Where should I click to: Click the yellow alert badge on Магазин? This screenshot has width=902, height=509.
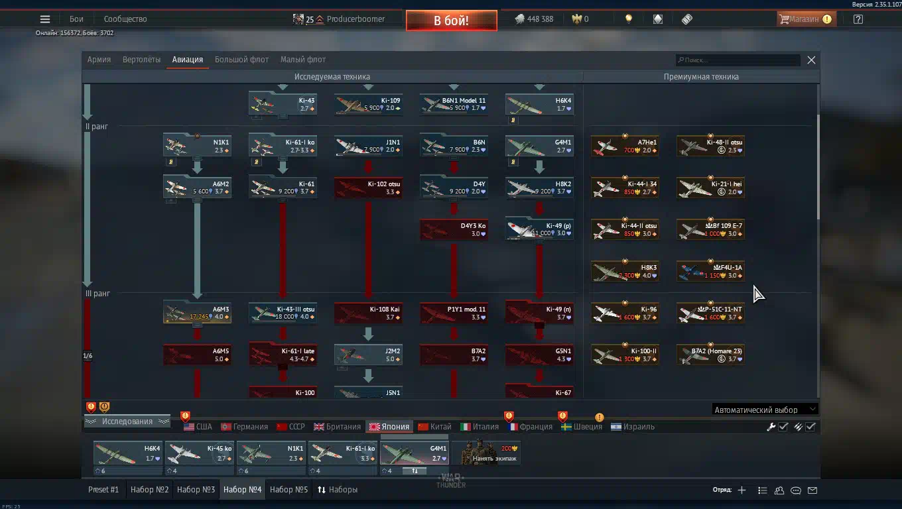point(827,19)
